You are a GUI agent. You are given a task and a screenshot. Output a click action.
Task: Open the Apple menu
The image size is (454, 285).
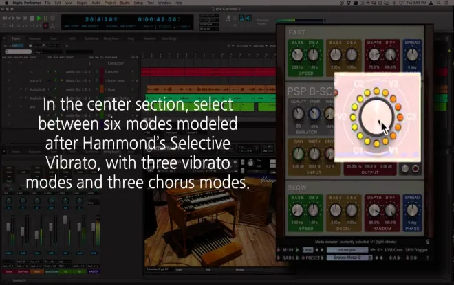pyautogui.click(x=6, y=3)
